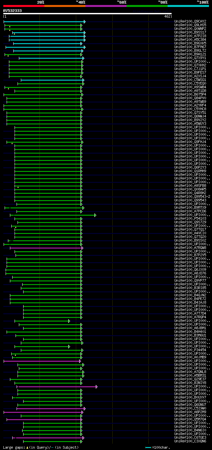
Task: Click the UniRef100_A7QNL8 label
Action: click(x=190, y=372)
